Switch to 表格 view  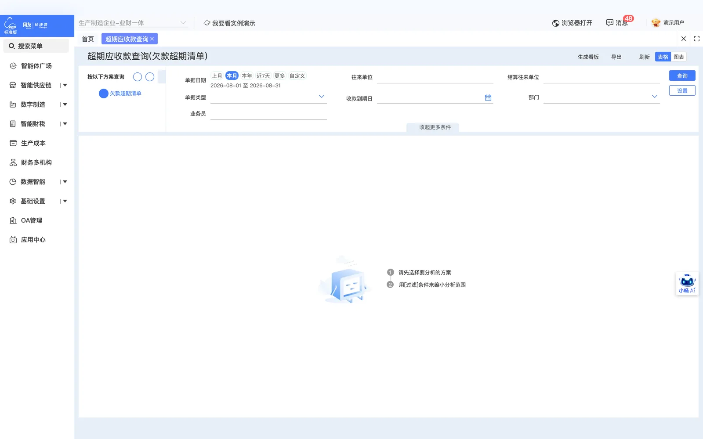663,57
